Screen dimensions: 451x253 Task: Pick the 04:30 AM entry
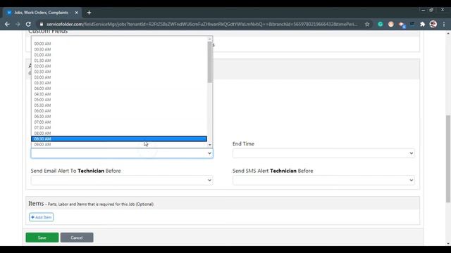[x=119, y=94]
